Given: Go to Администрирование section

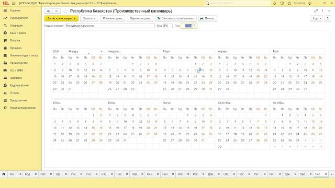Looking at the screenshot, I should click(23, 108).
